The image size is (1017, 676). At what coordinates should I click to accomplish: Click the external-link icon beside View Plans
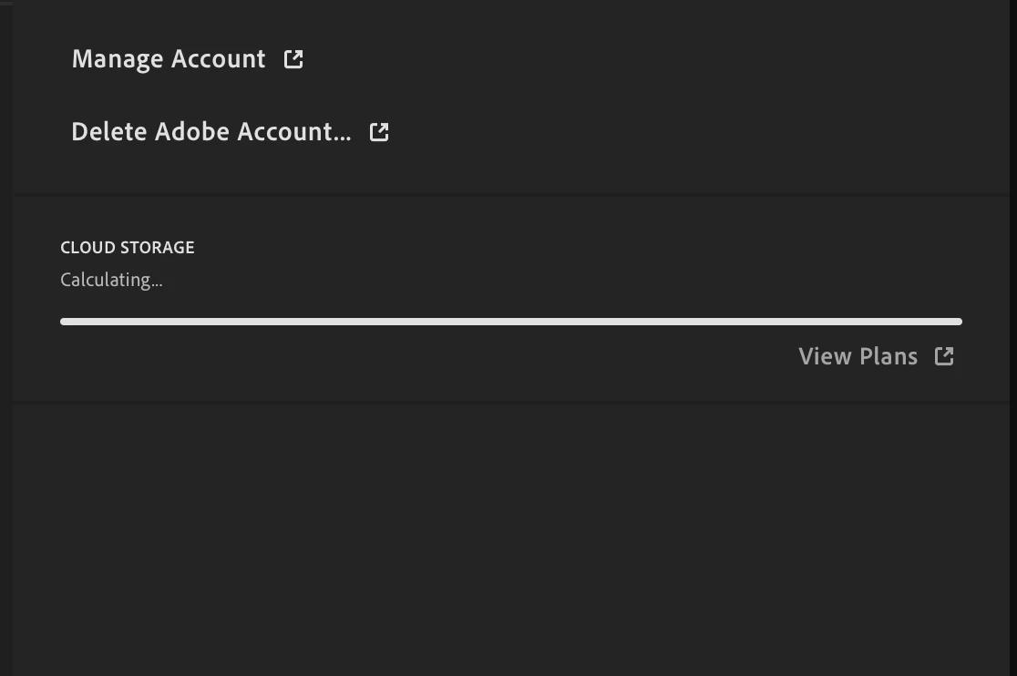click(944, 356)
